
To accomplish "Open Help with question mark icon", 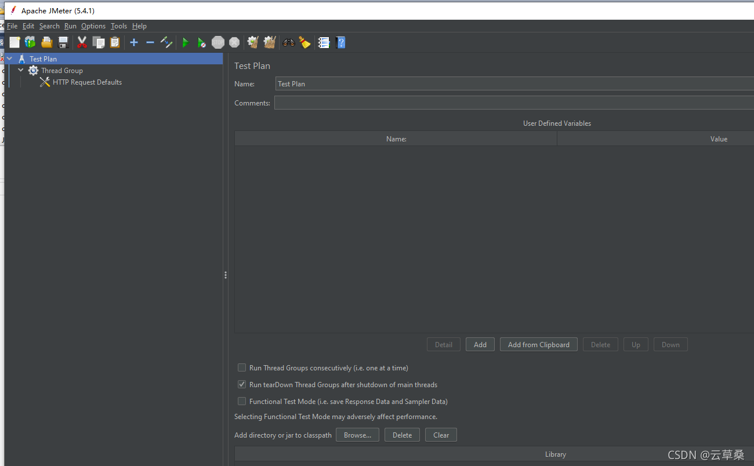I will click(340, 42).
